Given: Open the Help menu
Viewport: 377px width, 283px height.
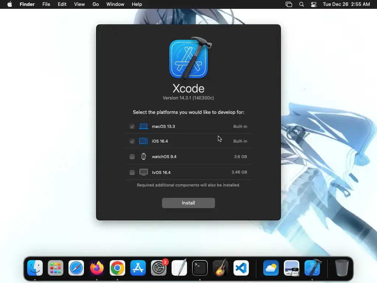Looking at the screenshot, I should (137, 4).
